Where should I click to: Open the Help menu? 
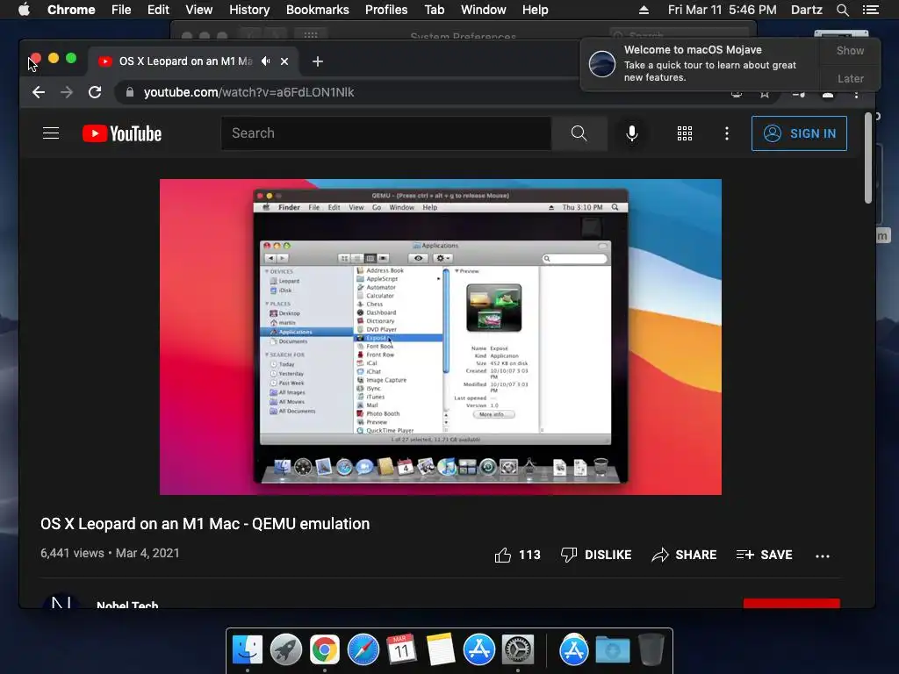pyautogui.click(x=535, y=10)
